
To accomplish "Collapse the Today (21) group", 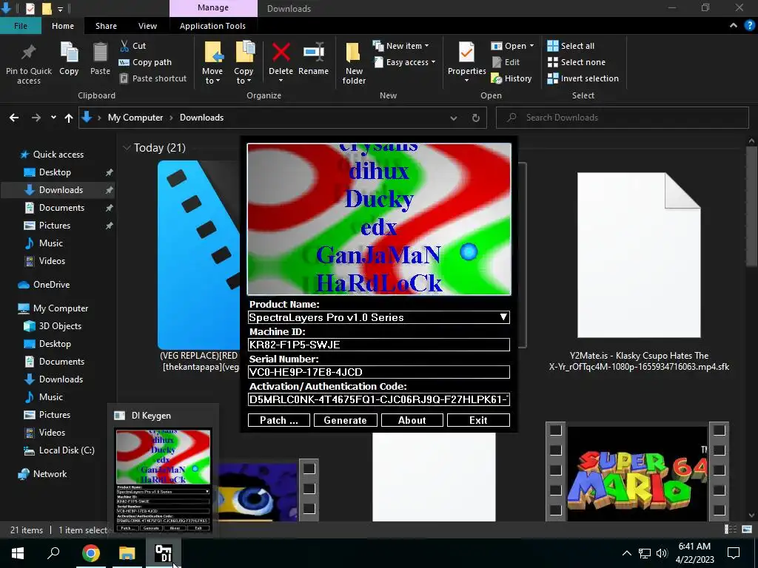I will click(127, 147).
